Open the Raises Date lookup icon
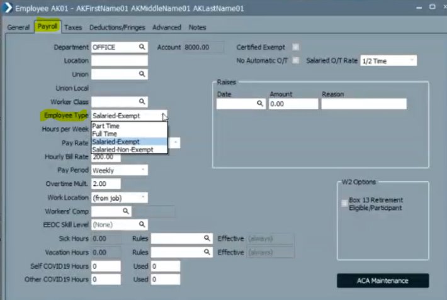 tap(259, 104)
